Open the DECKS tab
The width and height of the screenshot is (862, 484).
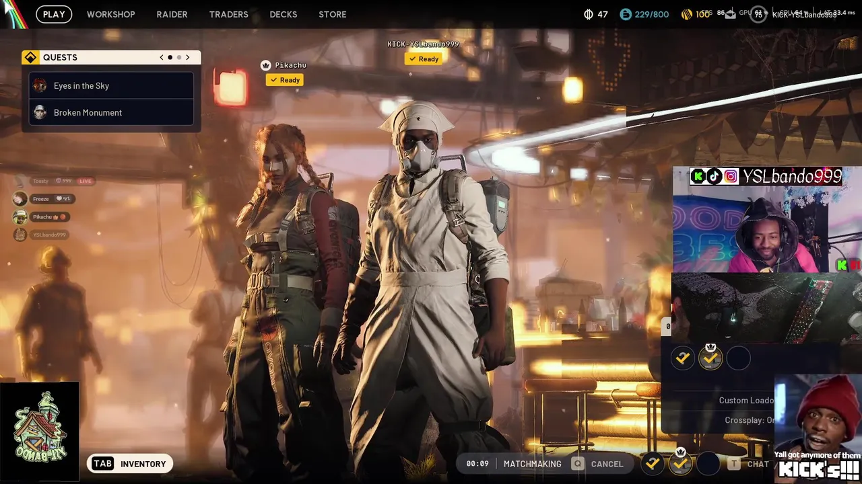pos(283,14)
